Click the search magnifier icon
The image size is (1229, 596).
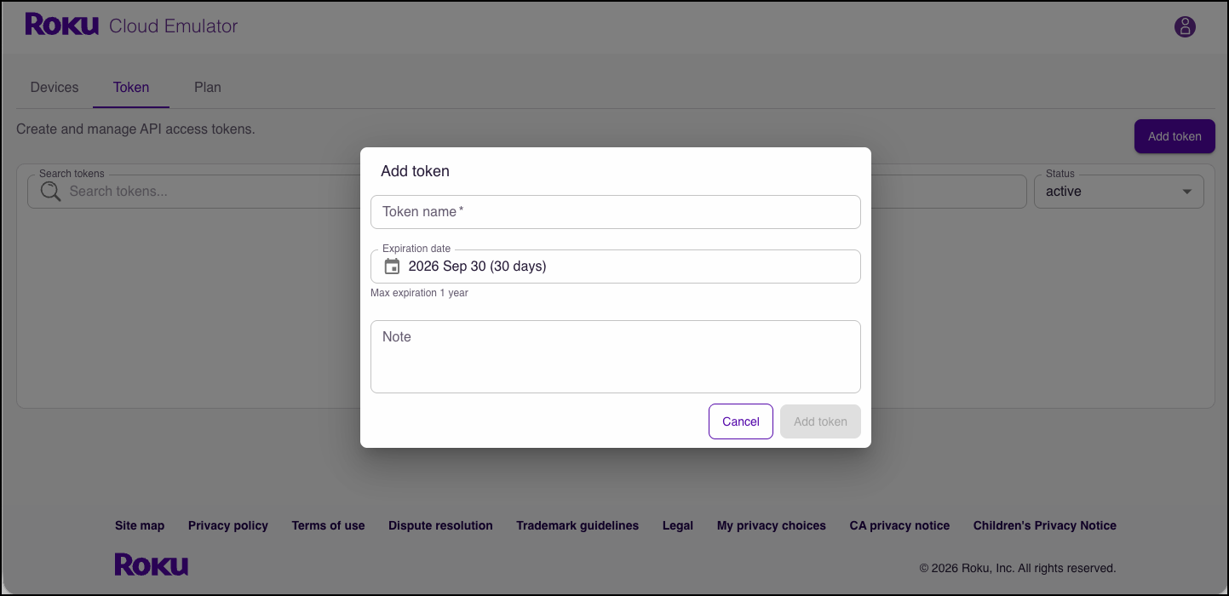click(x=51, y=191)
